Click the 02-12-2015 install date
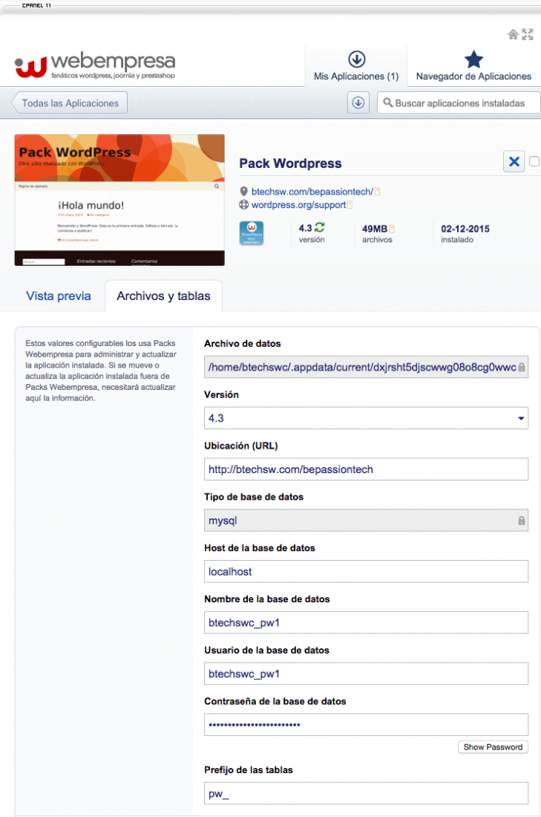Viewport: 541px width, 817px height. [x=465, y=229]
